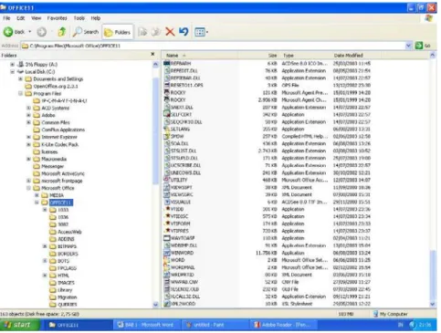Close the Folders pane with its X

pyautogui.click(x=152, y=54)
